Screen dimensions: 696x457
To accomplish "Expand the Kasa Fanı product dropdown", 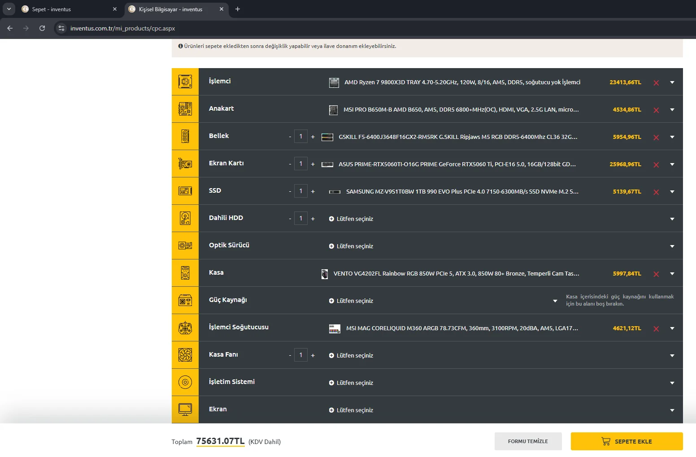I will 672,356.
